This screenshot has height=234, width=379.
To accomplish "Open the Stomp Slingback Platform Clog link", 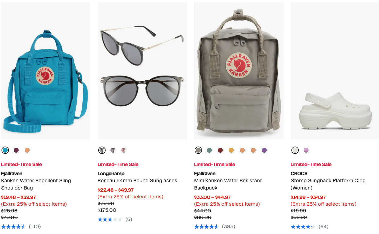I will 328,184.
